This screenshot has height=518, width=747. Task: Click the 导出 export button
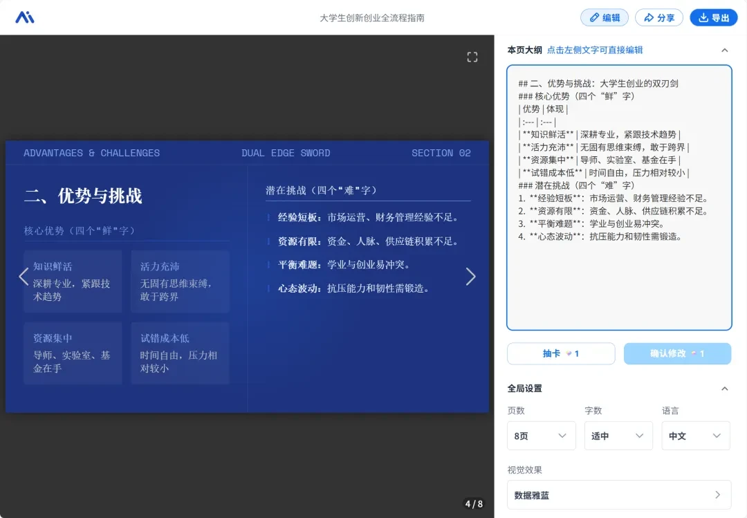point(714,17)
